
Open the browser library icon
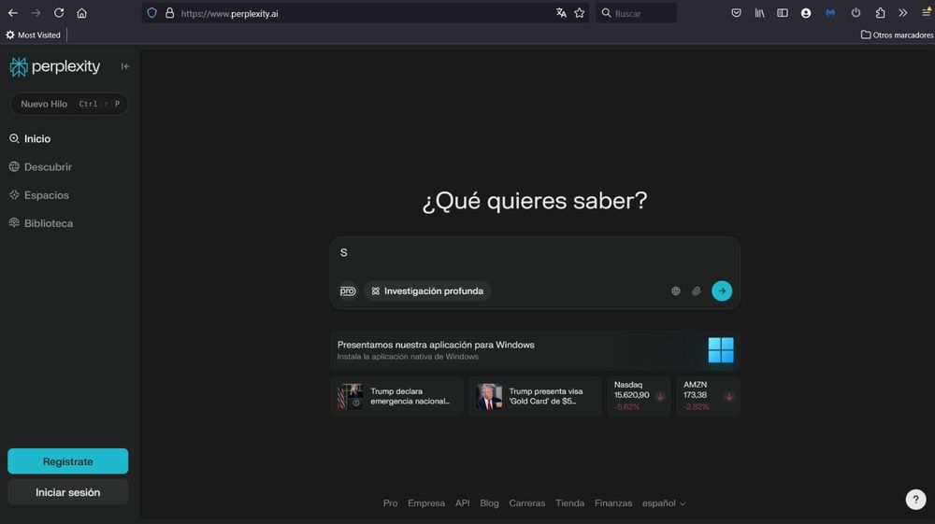[759, 13]
